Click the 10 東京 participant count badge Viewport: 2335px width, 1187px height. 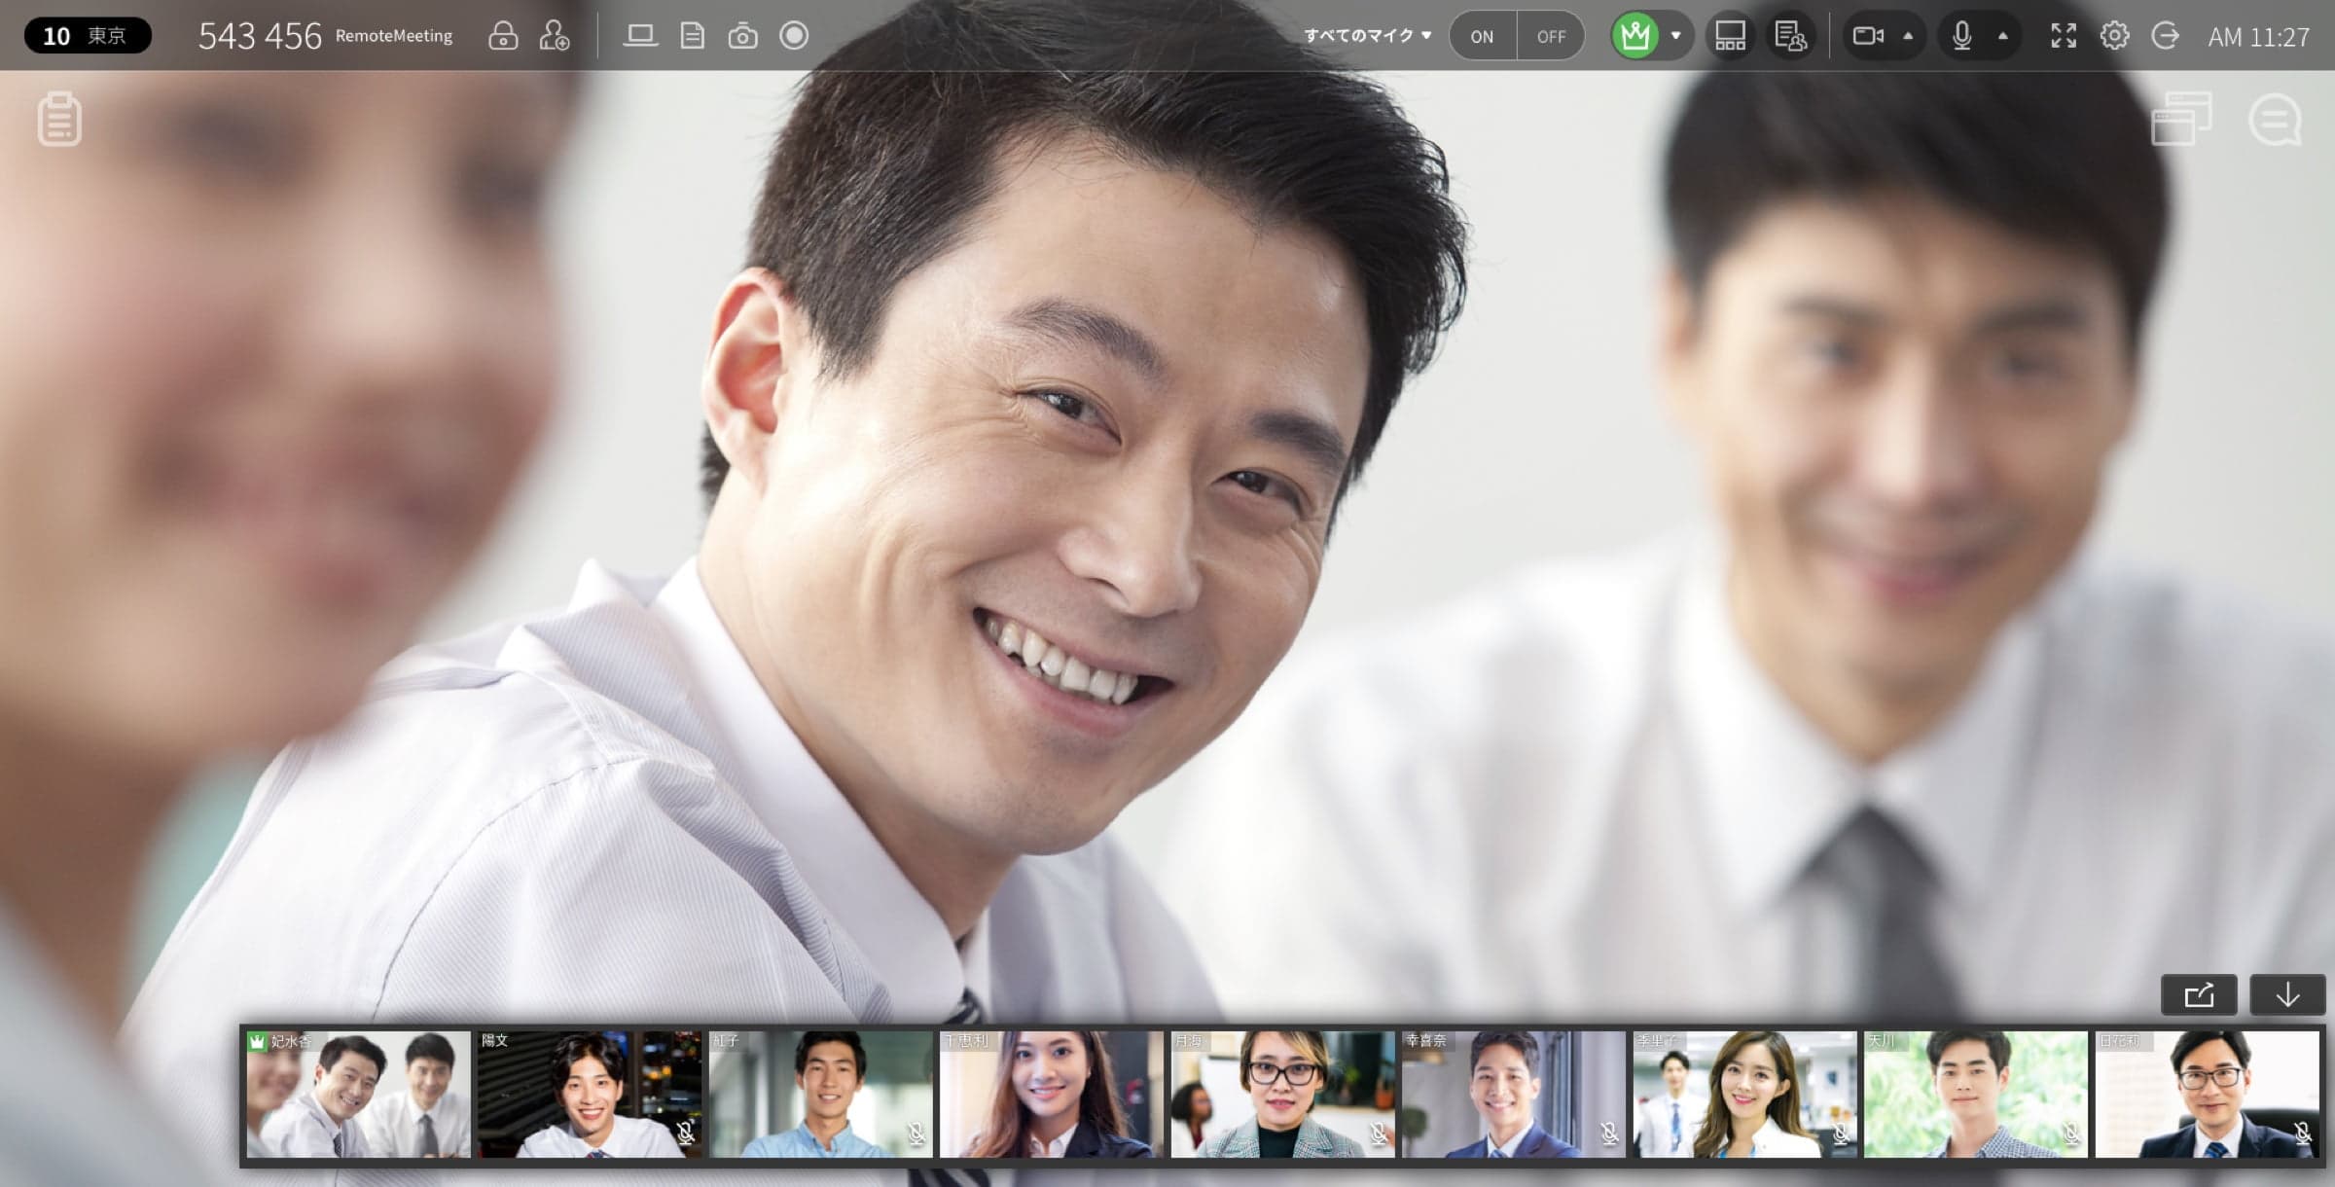click(88, 36)
